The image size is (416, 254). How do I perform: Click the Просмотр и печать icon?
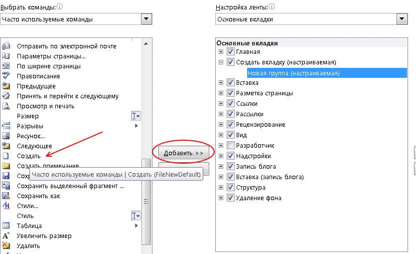[6, 106]
